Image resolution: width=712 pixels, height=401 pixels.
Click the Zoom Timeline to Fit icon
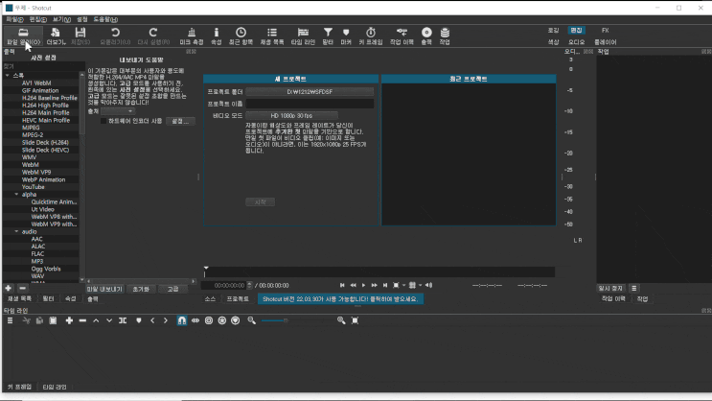pos(356,320)
